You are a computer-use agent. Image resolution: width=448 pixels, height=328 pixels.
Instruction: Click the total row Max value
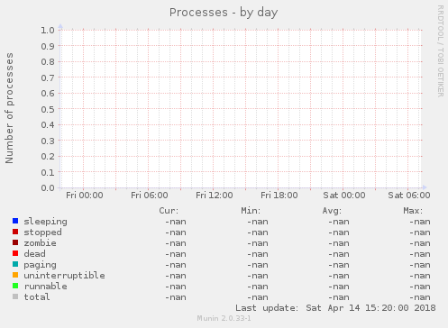(420, 297)
